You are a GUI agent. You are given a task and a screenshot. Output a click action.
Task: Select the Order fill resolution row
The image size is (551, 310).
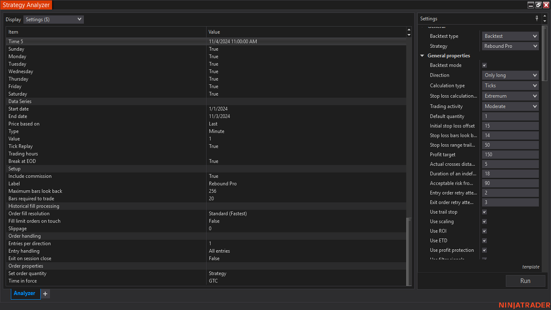(x=206, y=214)
